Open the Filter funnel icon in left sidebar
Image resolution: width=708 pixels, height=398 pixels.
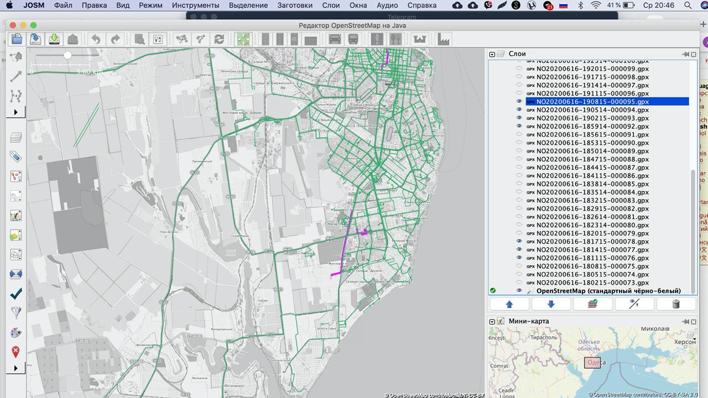pyautogui.click(x=16, y=313)
